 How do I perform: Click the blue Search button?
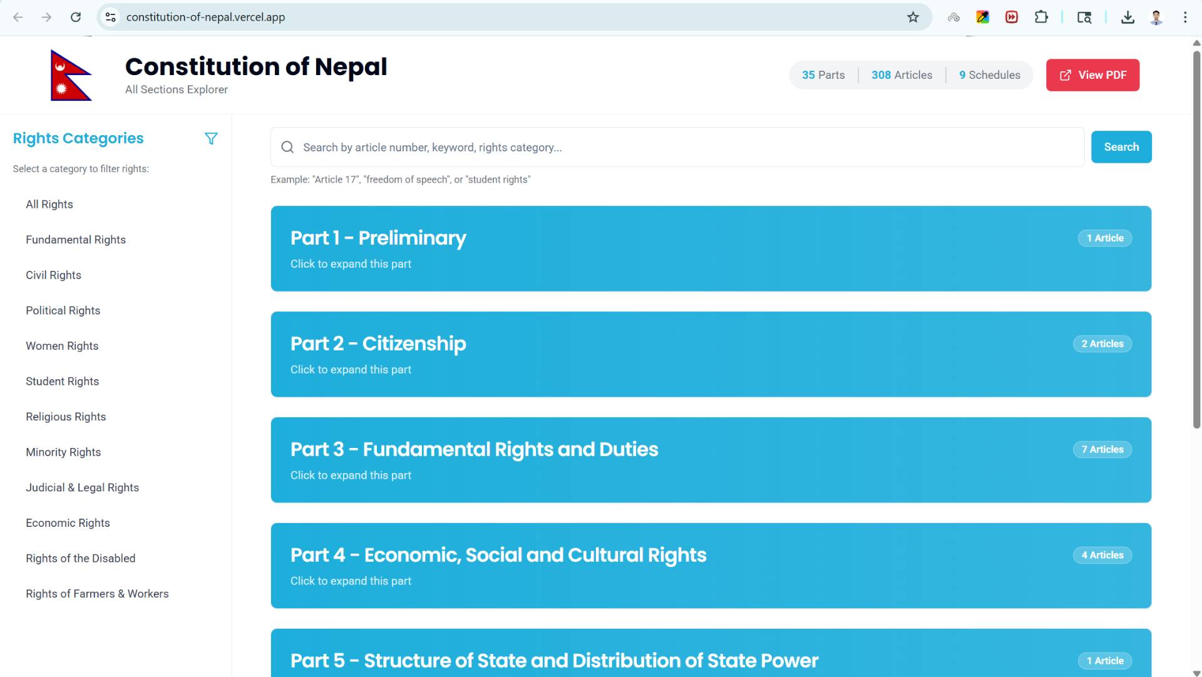coord(1121,147)
